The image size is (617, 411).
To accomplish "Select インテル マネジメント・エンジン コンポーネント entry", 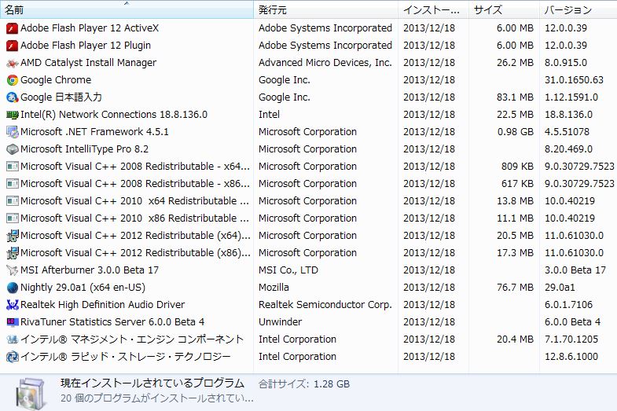I will [132, 339].
